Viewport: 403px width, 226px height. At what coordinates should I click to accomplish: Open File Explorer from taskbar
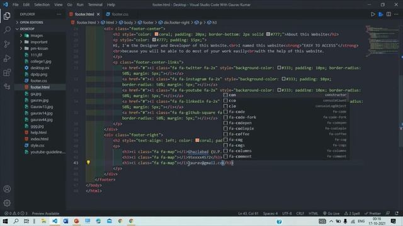43,221
